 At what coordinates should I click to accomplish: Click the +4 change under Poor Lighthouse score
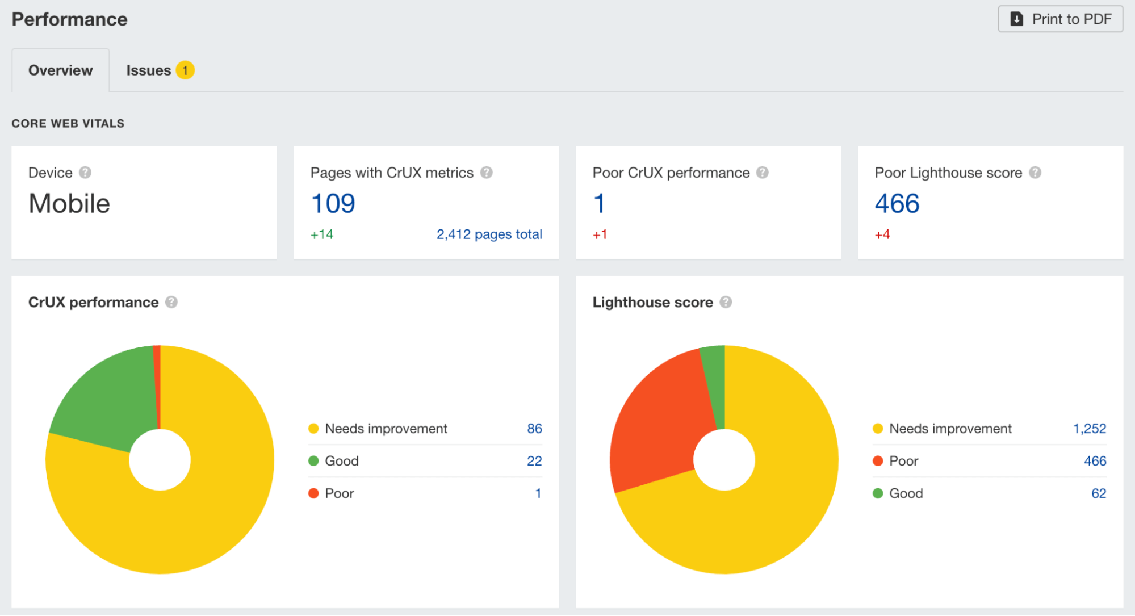(882, 234)
